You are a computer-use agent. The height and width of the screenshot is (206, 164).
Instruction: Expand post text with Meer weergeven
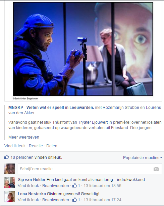[x=24, y=137]
